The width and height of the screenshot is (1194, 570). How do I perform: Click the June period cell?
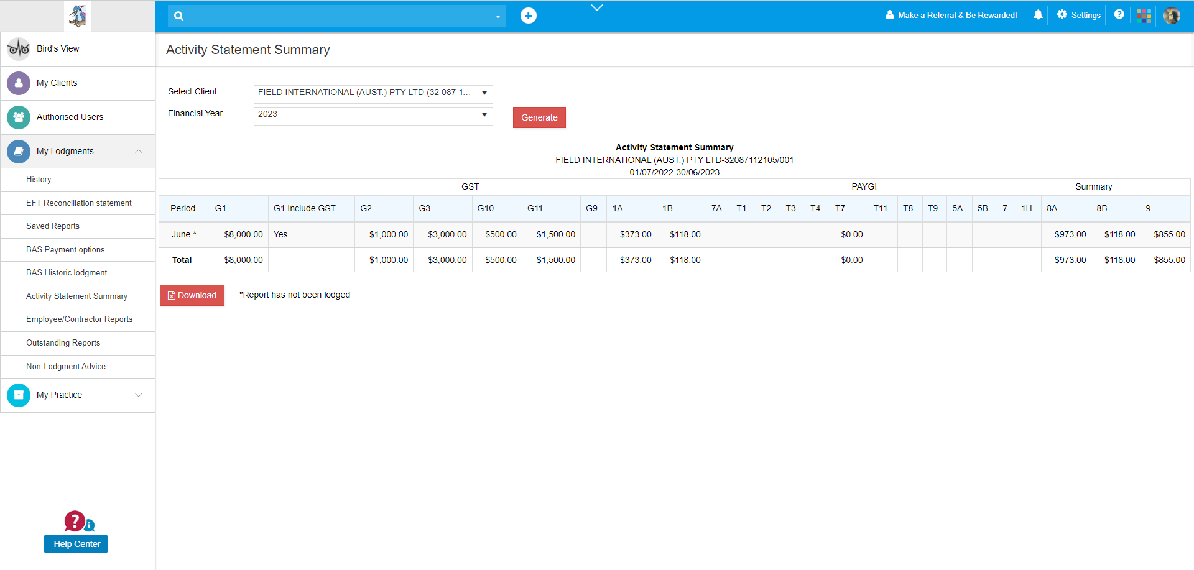(184, 234)
